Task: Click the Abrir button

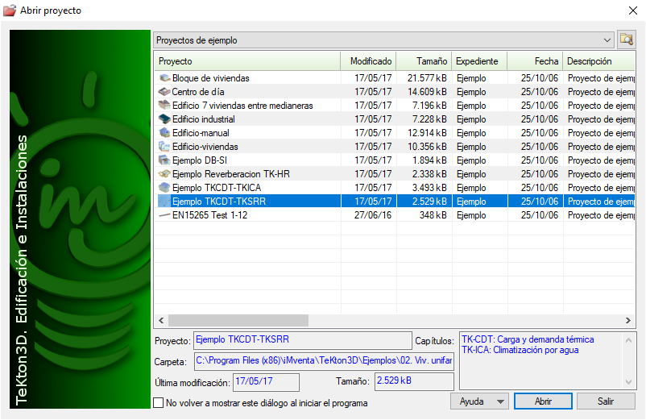Action: pos(543,401)
